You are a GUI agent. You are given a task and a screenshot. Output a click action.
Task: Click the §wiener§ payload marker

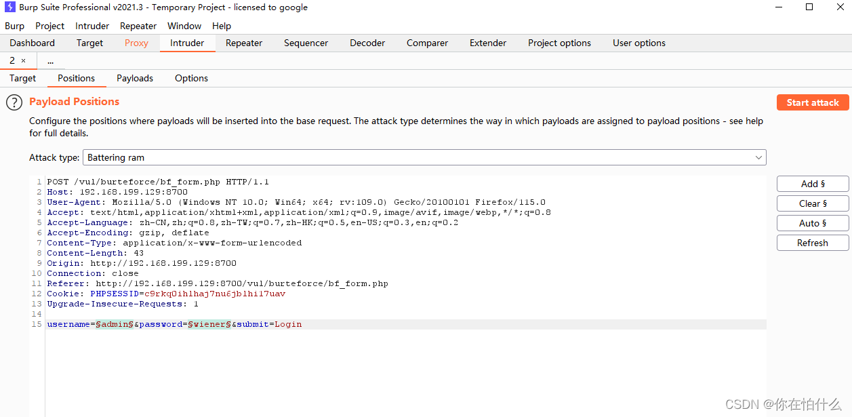pos(209,324)
